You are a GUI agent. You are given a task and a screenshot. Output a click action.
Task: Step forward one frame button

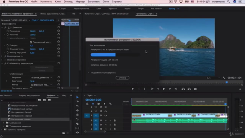click(x=170, y=89)
